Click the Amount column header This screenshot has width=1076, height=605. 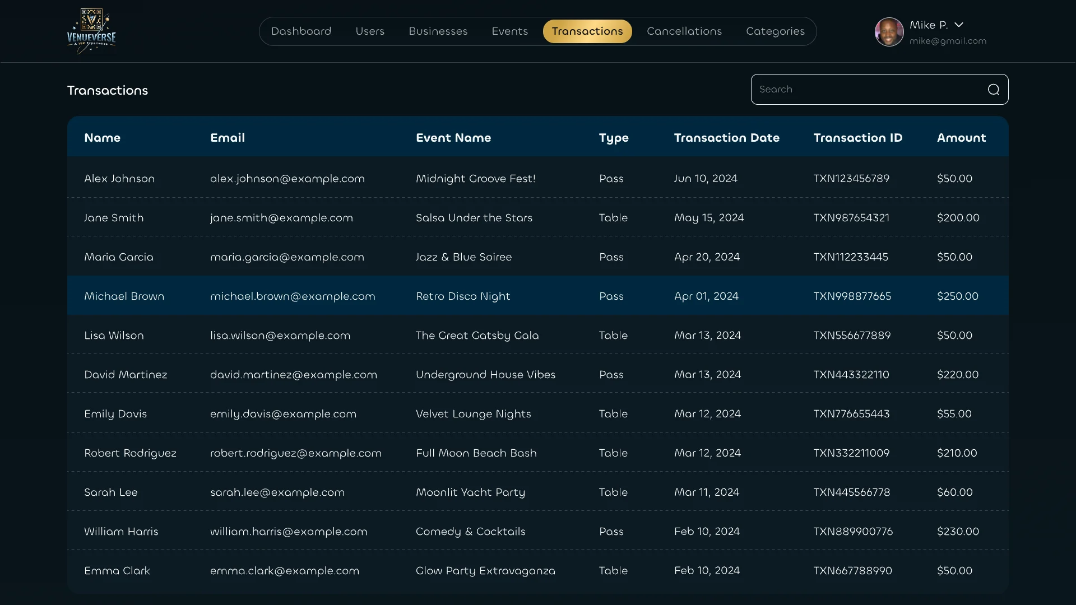point(962,138)
